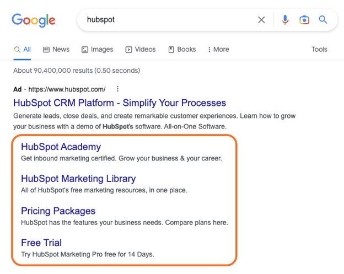Viewport: 344px width, 274px height.
Task: Open the Tools search options
Action: pyautogui.click(x=319, y=50)
